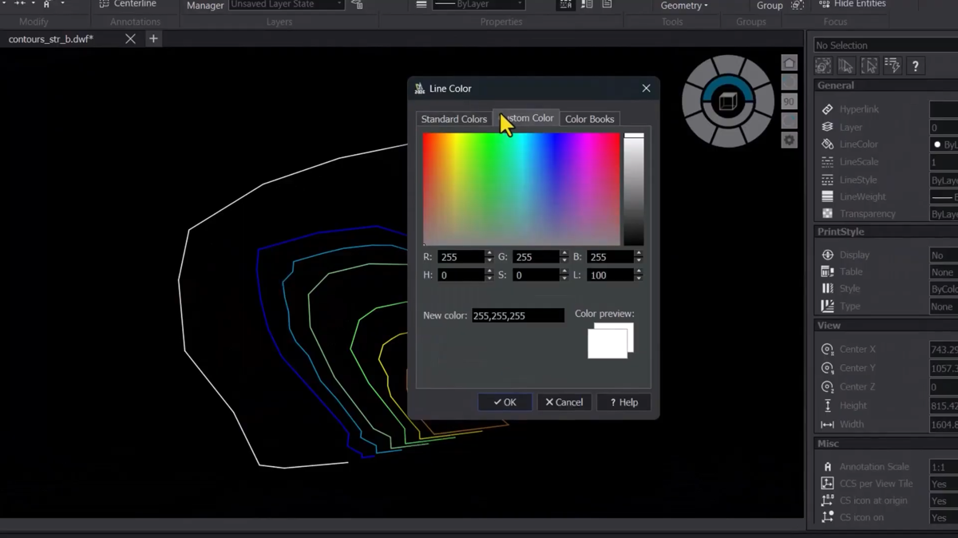Expand the Geometry dropdown in the ribbon
The width and height of the screenshot is (958, 538).
click(x=684, y=6)
